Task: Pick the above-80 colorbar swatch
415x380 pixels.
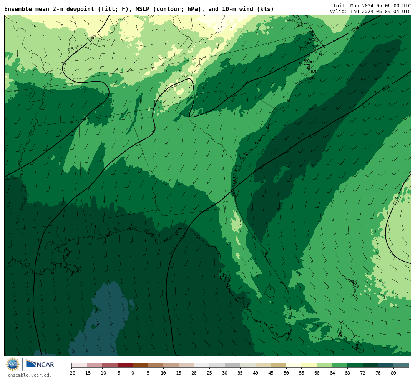Action: coord(401,365)
